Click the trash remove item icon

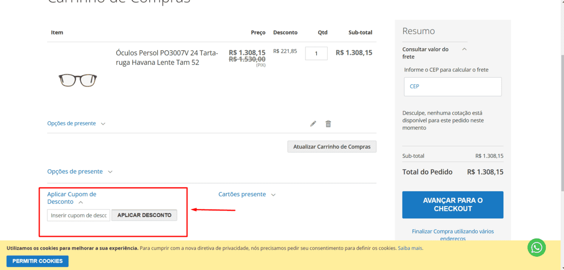(328, 124)
